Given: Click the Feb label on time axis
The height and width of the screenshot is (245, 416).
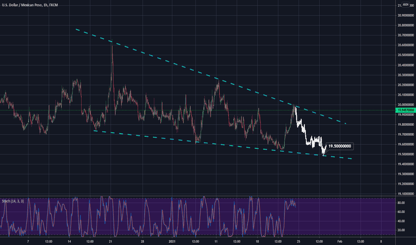Looking at the screenshot, I should point(340,241).
